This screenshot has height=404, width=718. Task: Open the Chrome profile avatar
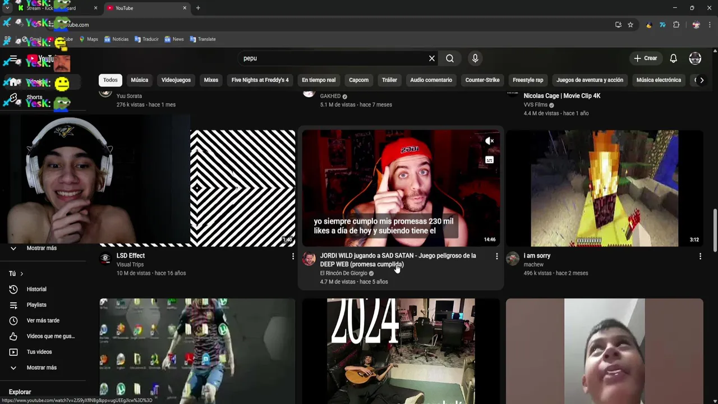click(x=696, y=25)
